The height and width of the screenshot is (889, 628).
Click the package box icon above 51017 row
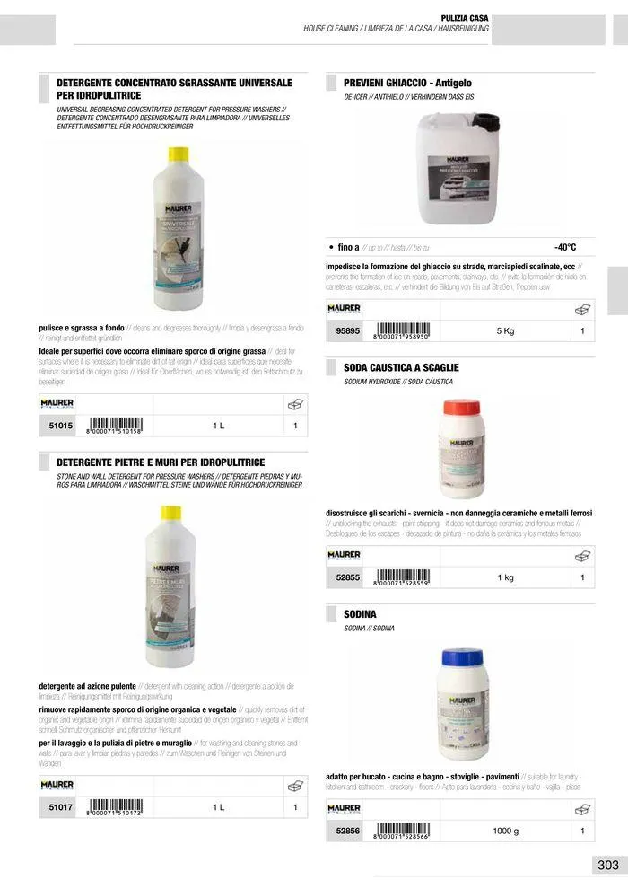click(x=295, y=786)
